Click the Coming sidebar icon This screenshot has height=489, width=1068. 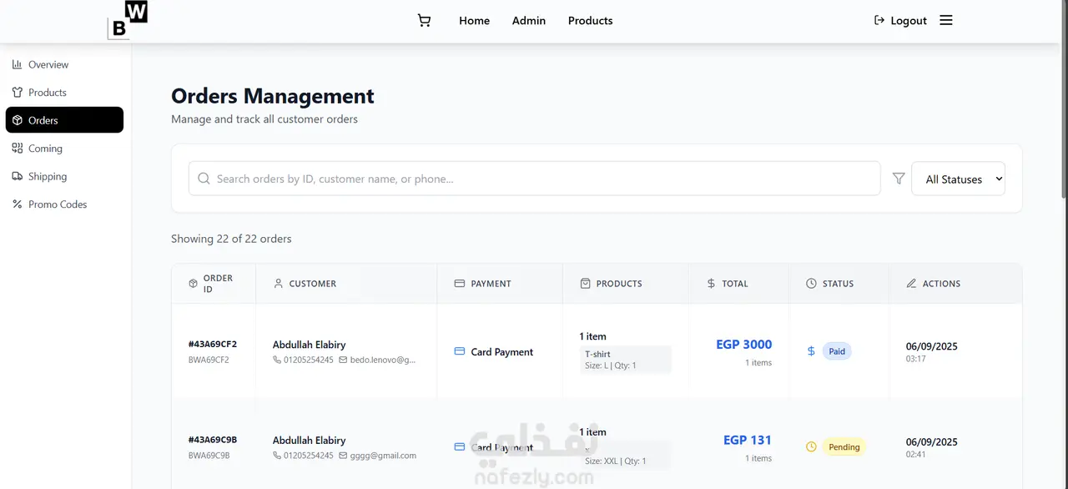(x=18, y=149)
